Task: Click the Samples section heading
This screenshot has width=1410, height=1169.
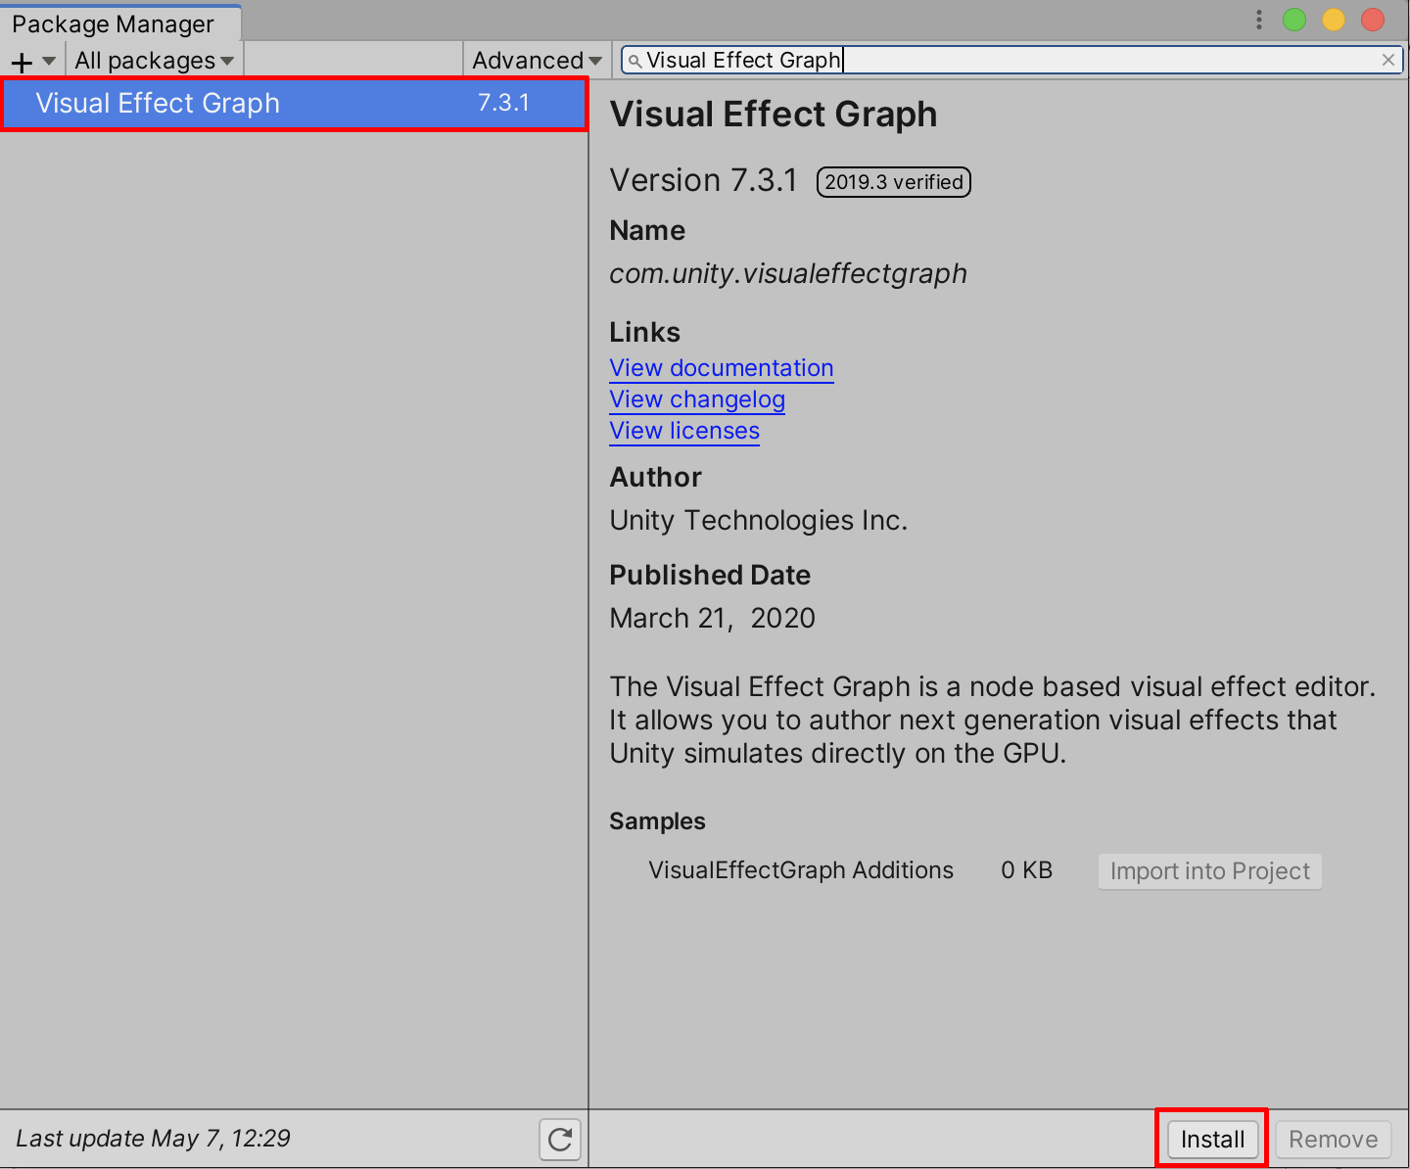Action: click(x=657, y=821)
